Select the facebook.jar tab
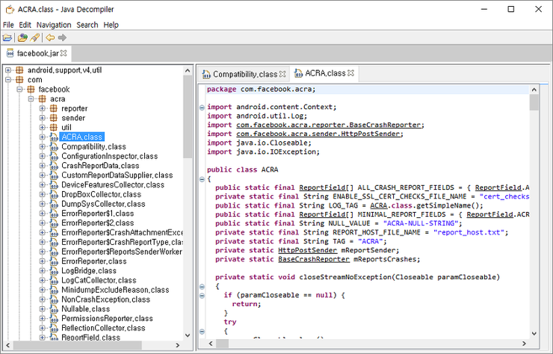Screen dimensions: 553x354 click(37, 53)
